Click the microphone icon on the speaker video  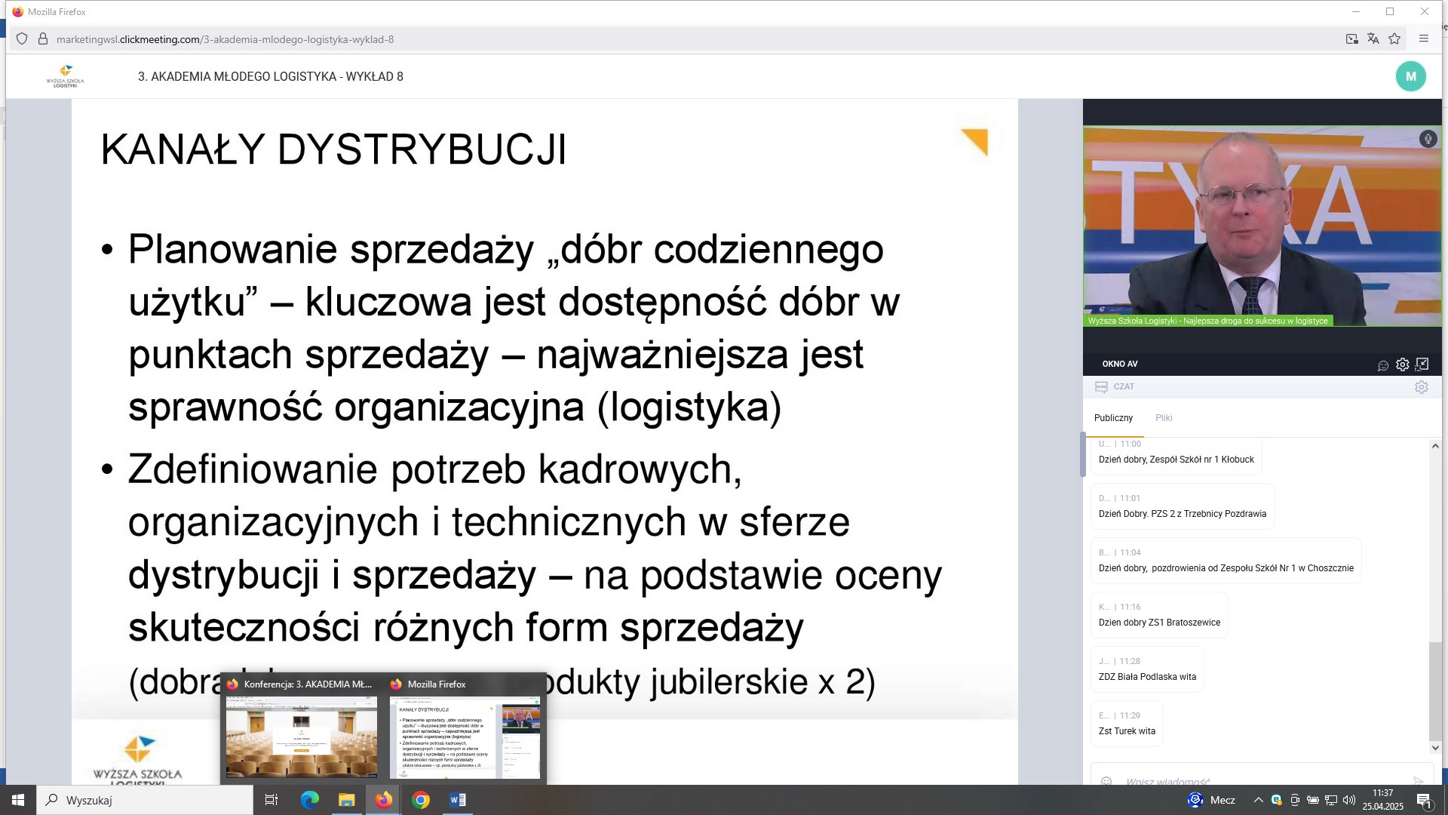1428,139
